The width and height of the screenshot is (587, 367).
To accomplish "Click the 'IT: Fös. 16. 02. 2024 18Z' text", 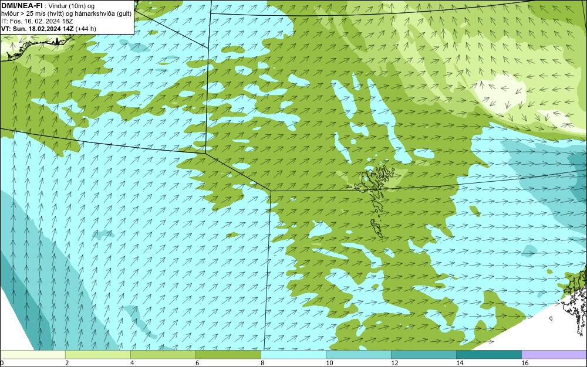I will [x=37, y=21].
